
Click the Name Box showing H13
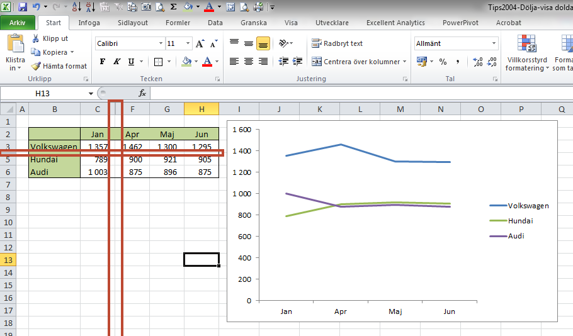click(x=43, y=94)
